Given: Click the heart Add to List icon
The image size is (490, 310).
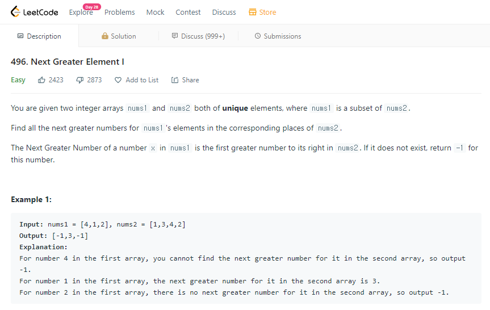Looking at the screenshot, I should [x=118, y=80].
